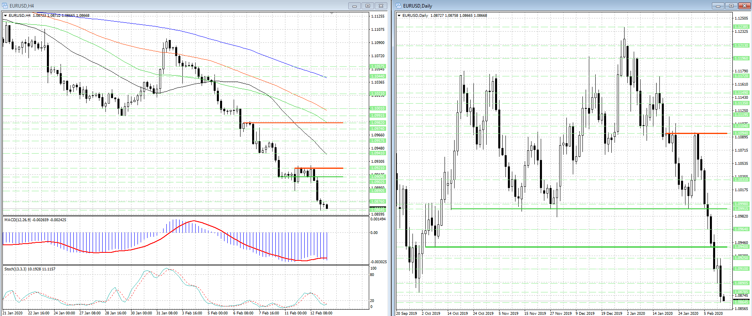Click the '20 Sep 2019' date on Daily axis

406,314
